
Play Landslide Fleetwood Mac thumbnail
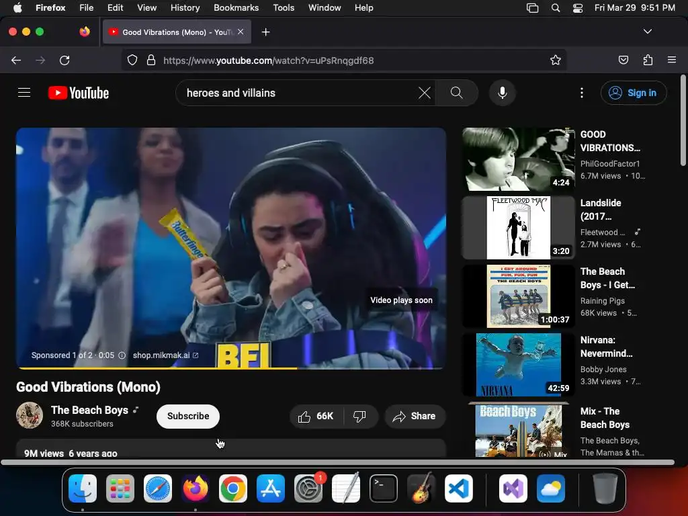tap(518, 228)
